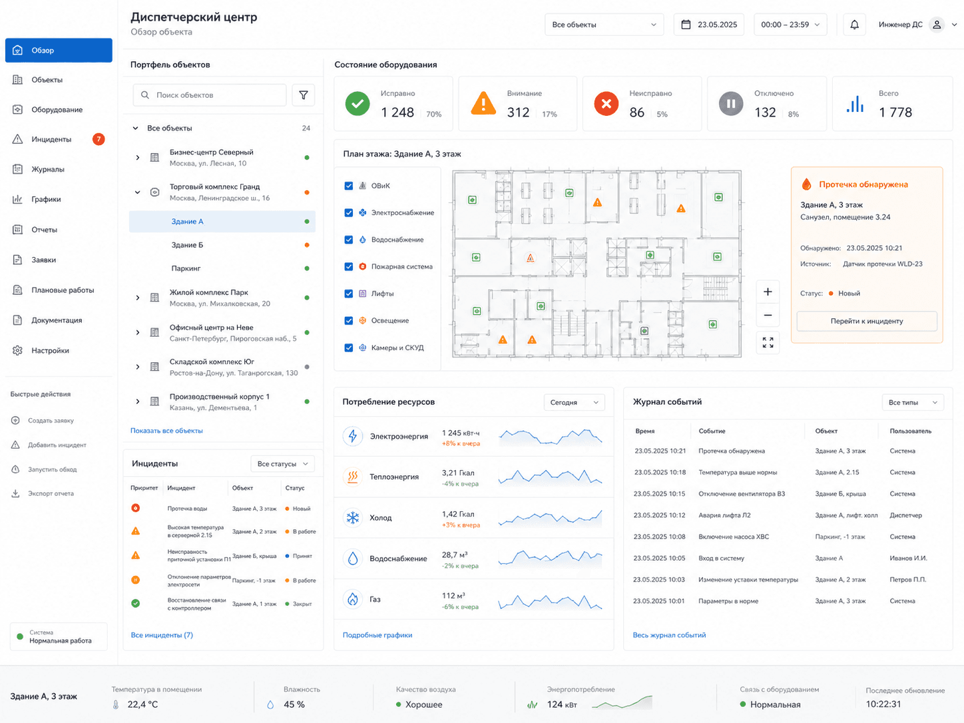This screenshot has width=964, height=723.
Task: Click the Всего bar chart icon
Action: (855, 105)
